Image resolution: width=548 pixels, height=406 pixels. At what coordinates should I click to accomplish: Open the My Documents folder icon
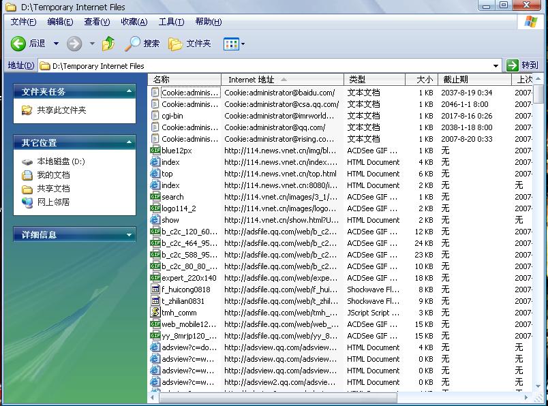point(27,175)
